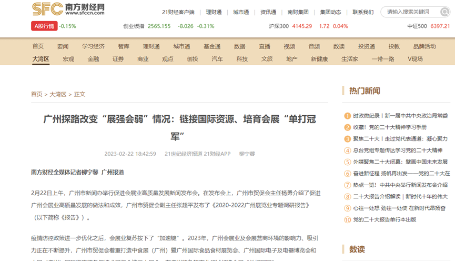455x261 pixels.
Task: Click the number 1 hot news badge
Action: pyautogui.click(x=347, y=116)
